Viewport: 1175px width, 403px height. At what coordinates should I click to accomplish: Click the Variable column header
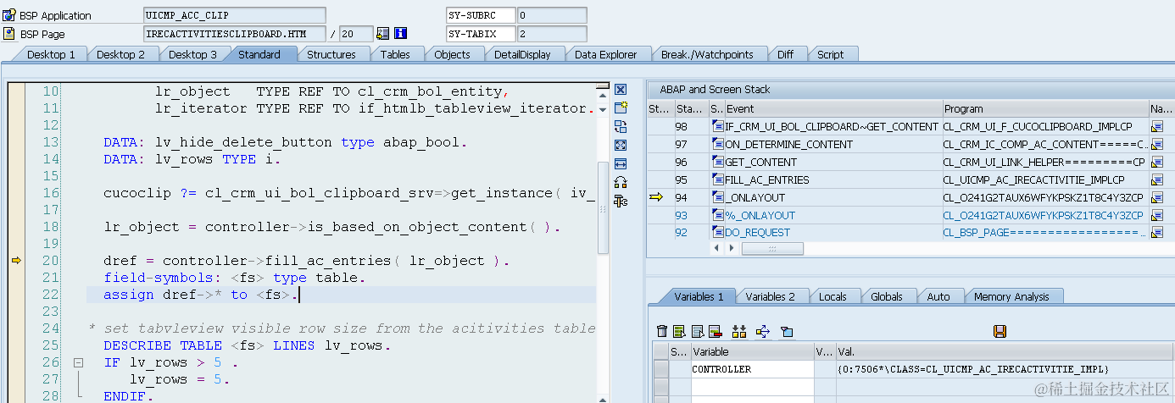(752, 351)
